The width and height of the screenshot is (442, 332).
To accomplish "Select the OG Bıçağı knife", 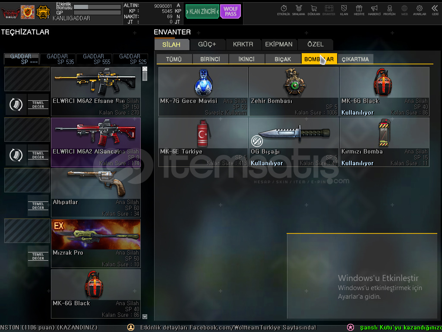I will point(294,142).
